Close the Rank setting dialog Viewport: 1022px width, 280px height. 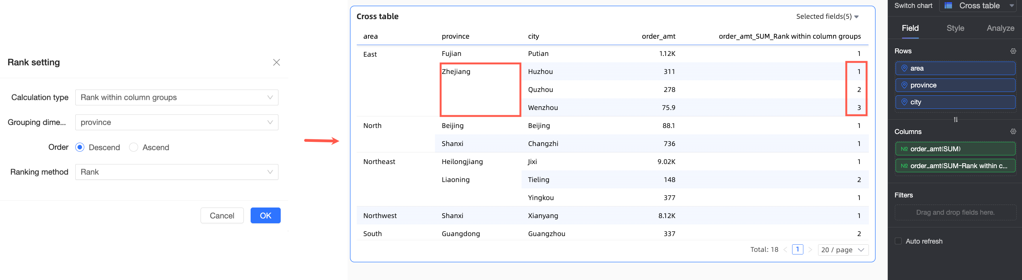[277, 62]
